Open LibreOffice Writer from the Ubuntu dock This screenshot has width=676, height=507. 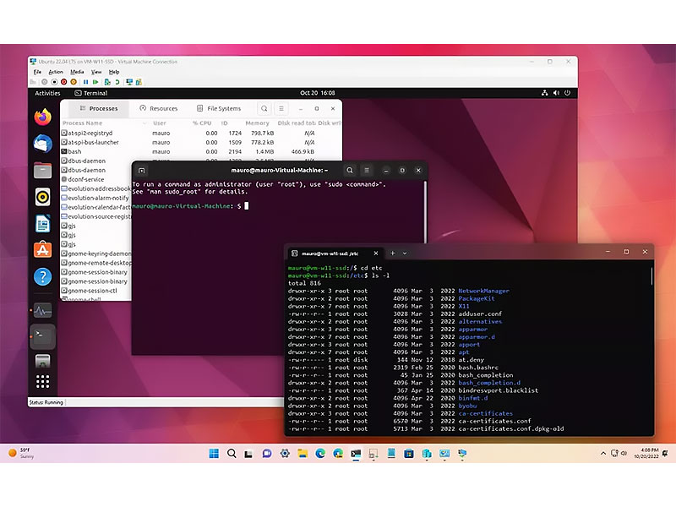tap(43, 224)
